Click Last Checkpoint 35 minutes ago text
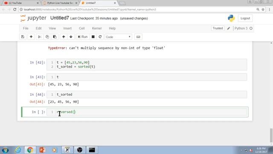The image size is (273, 154). coord(94,18)
